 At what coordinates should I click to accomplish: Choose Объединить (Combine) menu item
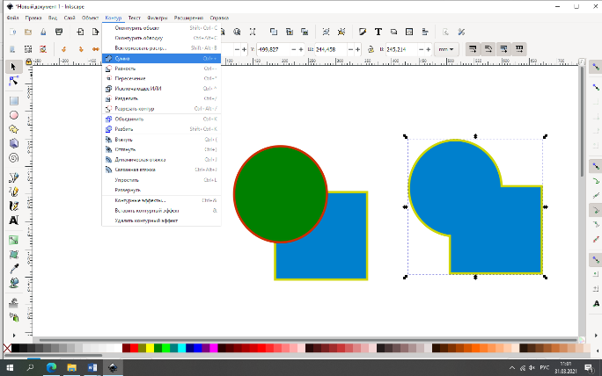[161, 119]
